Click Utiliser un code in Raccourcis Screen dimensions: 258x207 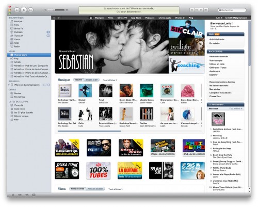pos(217,64)
